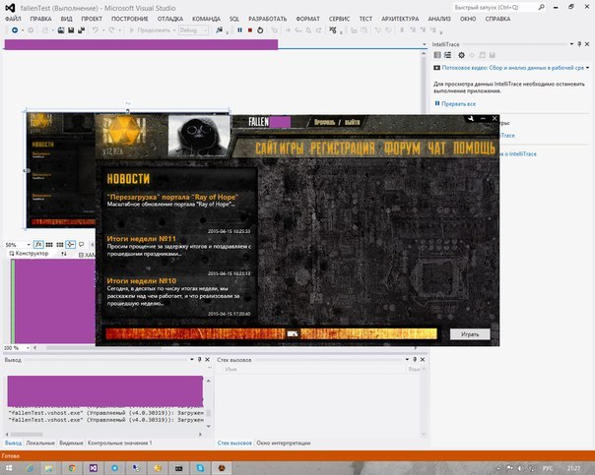The height and width of the screenshot is (475, 595).
Task: Click the Save All toolbar icon
Action: coord(81,30)
